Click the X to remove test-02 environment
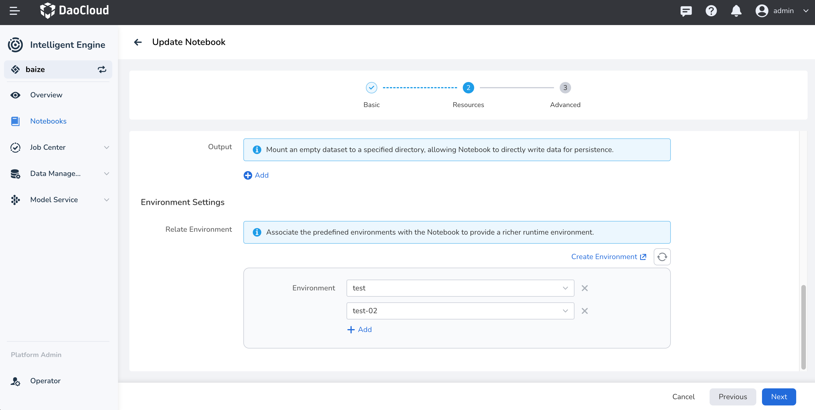 585,311
